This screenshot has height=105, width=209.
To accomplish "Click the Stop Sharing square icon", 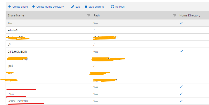I will tap(86, 7).
